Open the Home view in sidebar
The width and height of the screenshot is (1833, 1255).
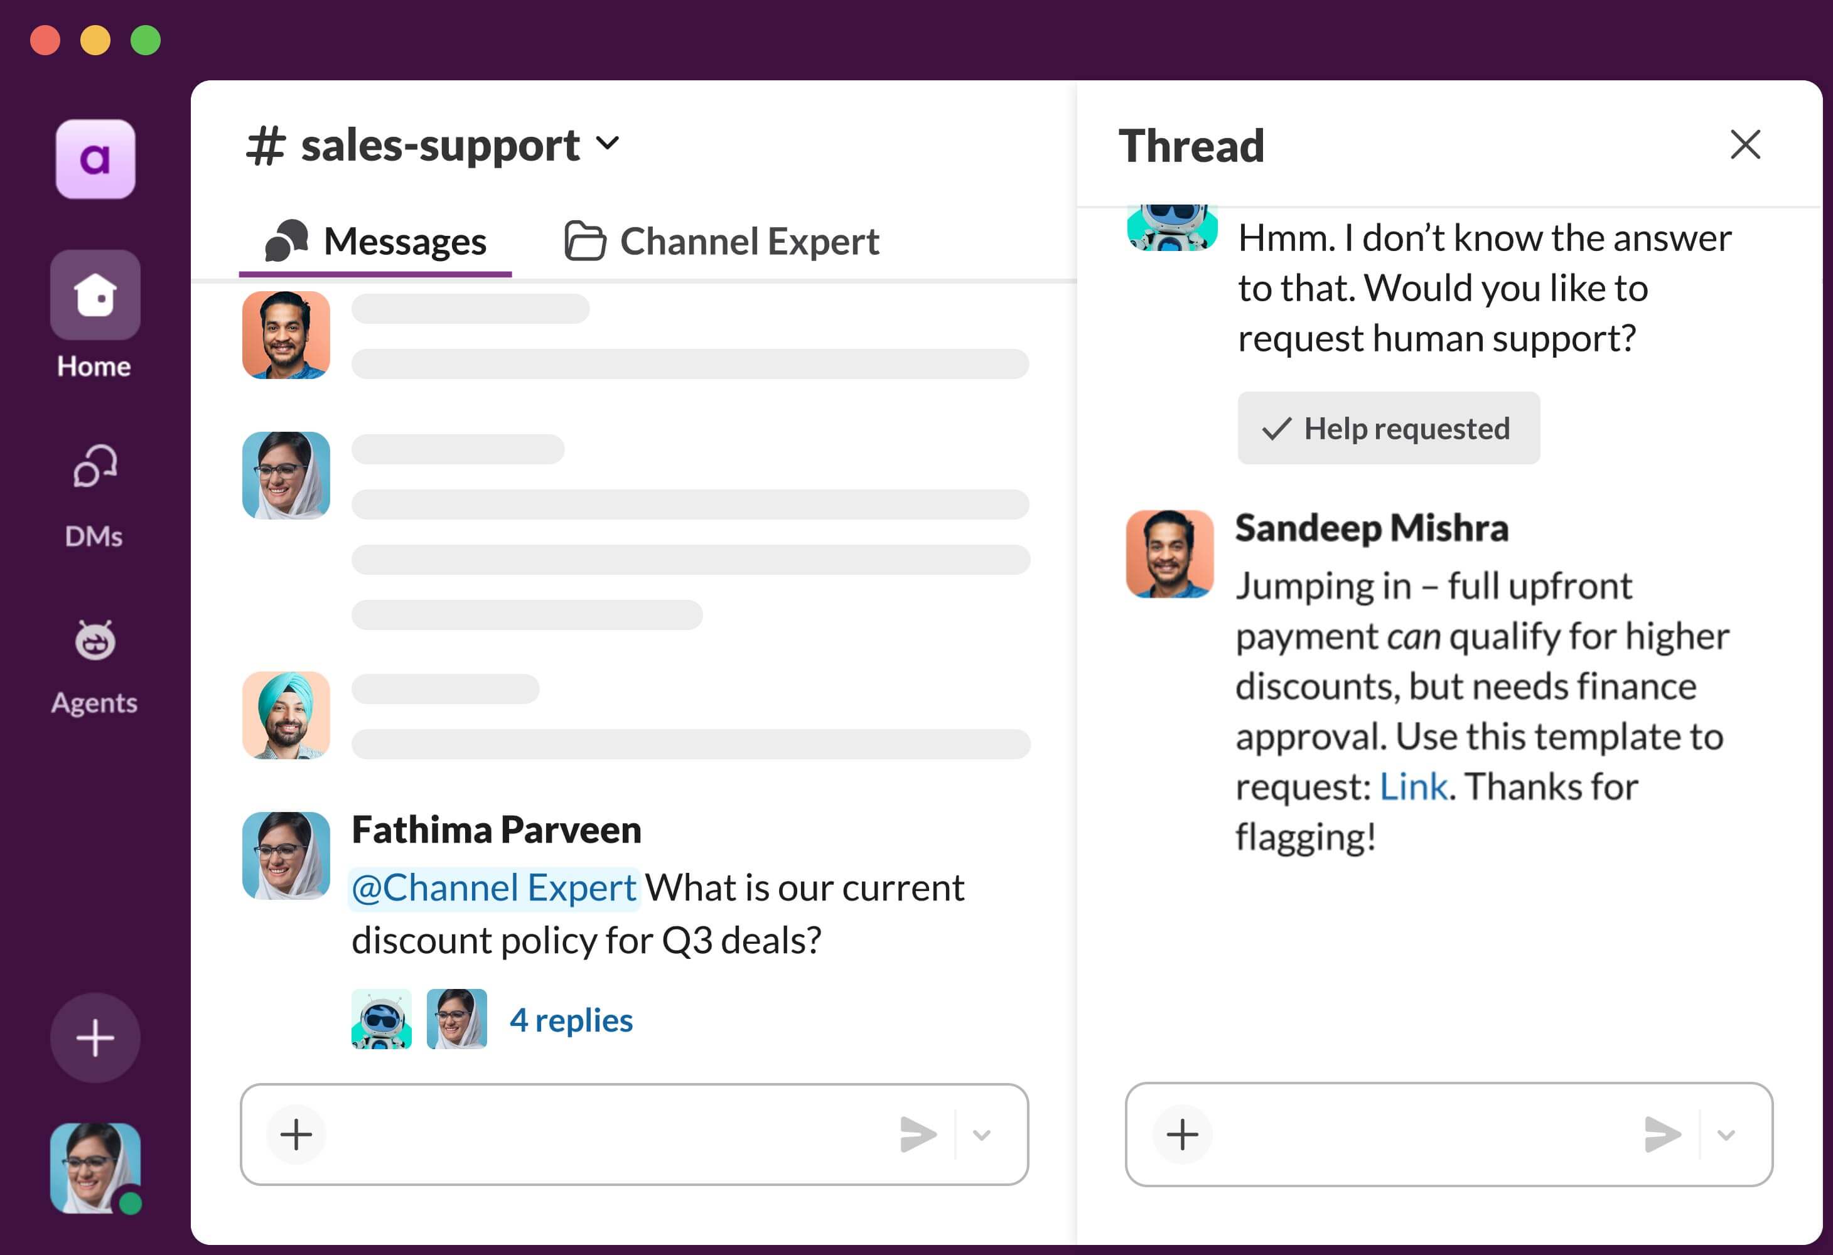95,296
